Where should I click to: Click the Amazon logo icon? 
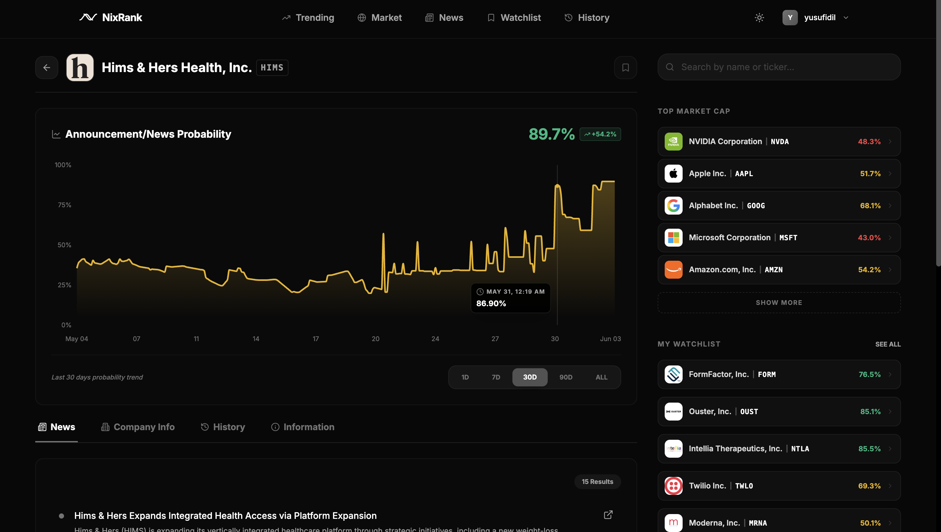click(x=673, y=270)
